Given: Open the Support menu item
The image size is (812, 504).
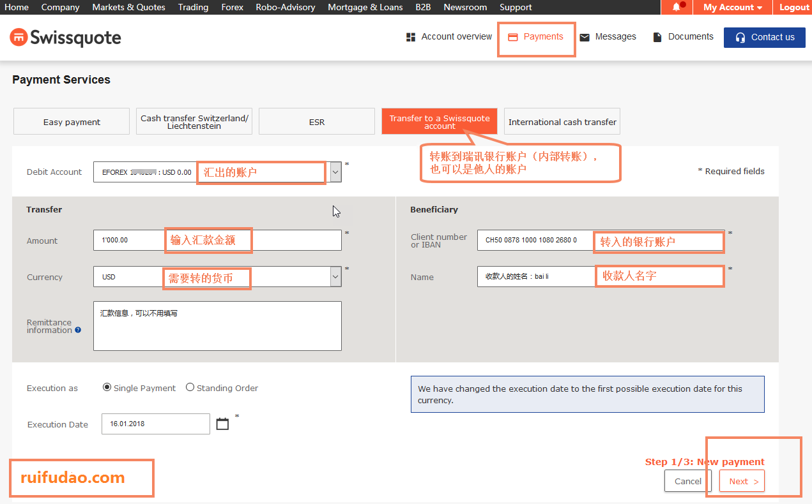Looking at the screenshot, I should [x=516, y=7].
